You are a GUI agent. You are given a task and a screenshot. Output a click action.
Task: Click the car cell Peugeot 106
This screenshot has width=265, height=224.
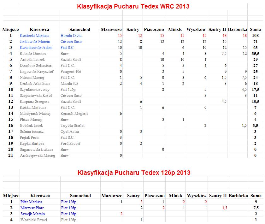[71, 72]
